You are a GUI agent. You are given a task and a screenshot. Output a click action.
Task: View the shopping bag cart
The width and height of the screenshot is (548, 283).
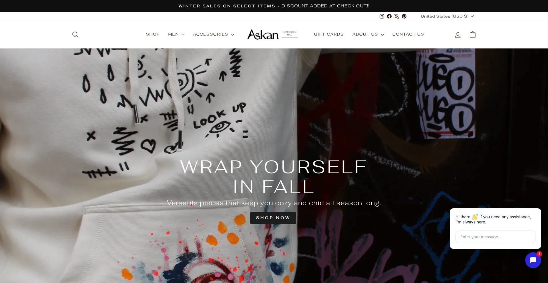473,34
